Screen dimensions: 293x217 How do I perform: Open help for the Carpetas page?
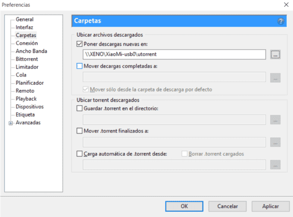coord(280,21)
